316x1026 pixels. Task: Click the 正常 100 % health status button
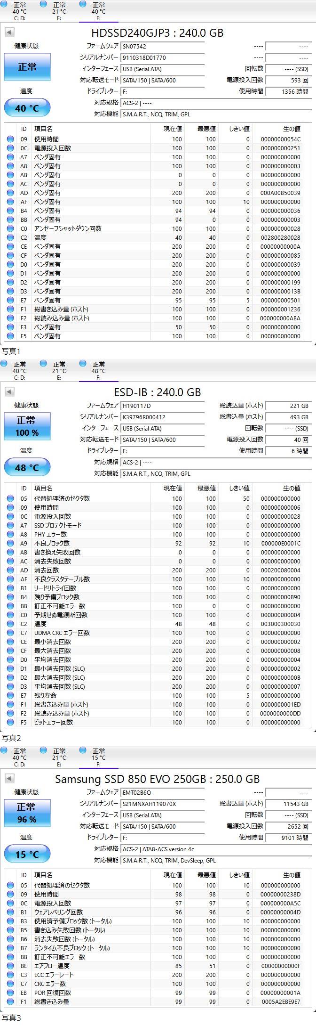point(27,426)
